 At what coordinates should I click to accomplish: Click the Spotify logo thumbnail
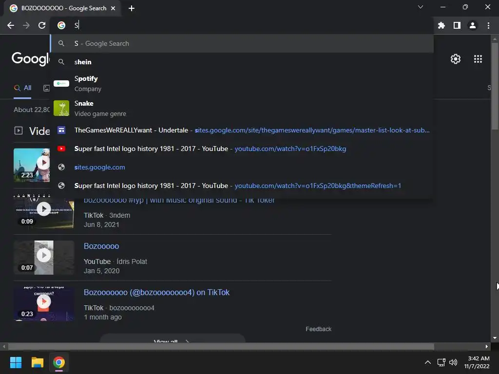coord(61,84)
